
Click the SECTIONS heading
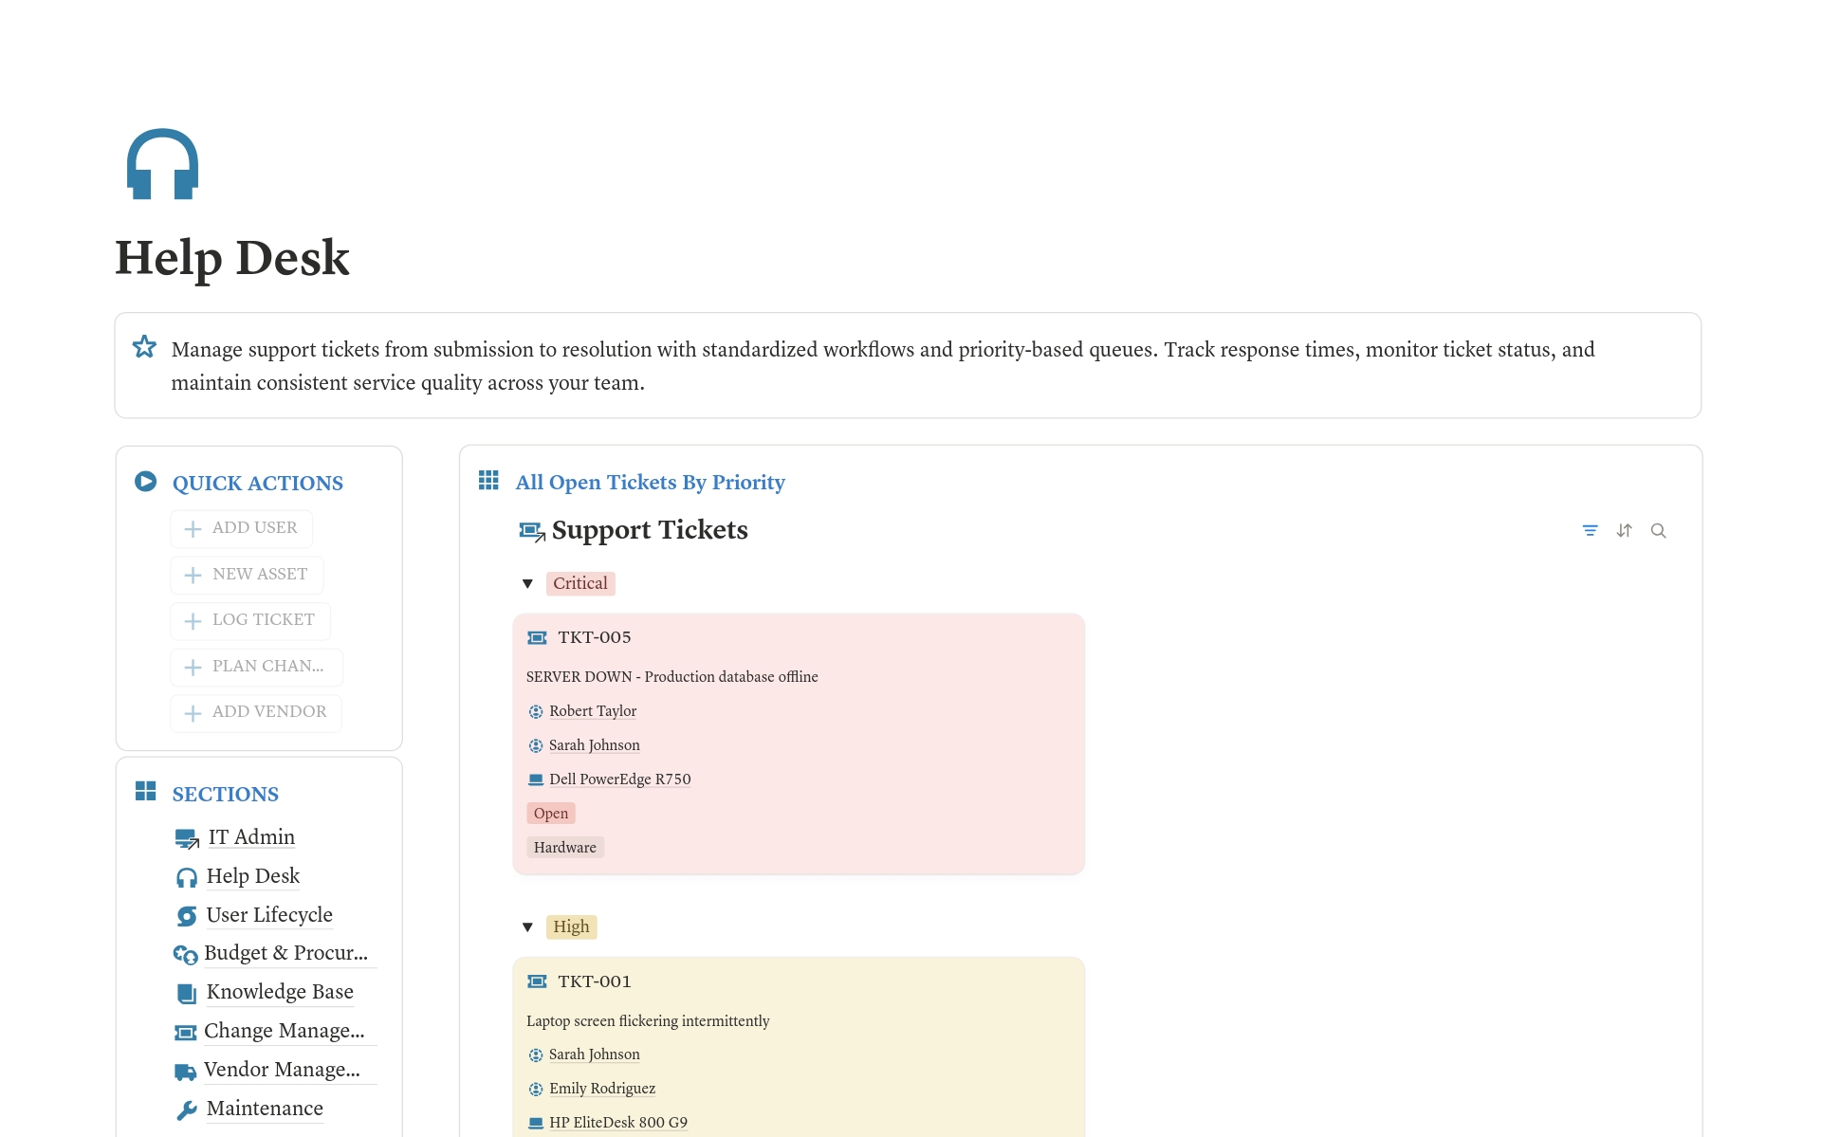226,794
